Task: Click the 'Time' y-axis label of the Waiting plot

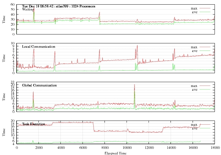Action: pyautogui.click(x=4, y=19)
